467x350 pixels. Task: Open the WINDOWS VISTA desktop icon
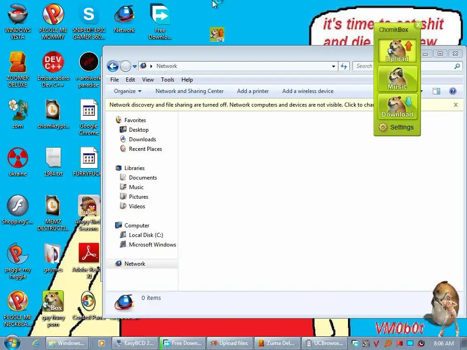(x=18, y=21)
